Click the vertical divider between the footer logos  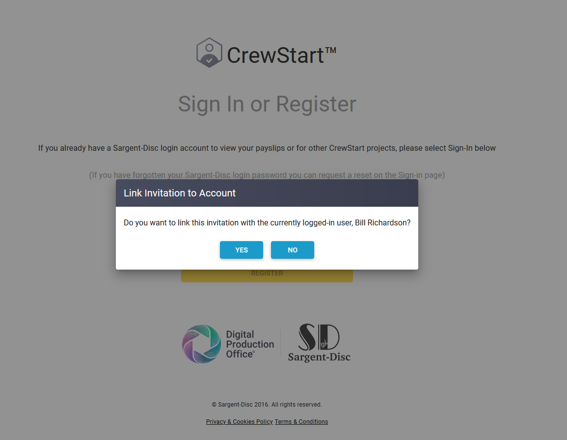point(281,344)
